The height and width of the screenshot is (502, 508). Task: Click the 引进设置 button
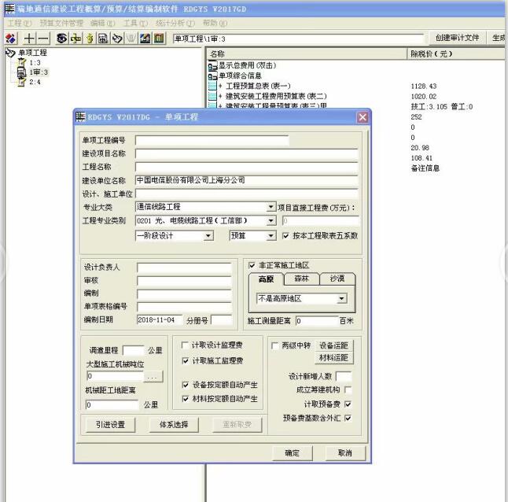click(111, 425)
